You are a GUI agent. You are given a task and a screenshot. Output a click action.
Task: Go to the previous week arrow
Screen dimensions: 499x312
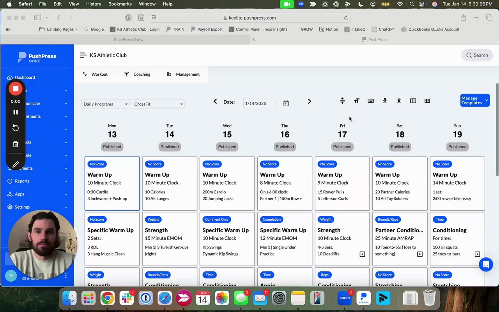click(x=215, y=101)
